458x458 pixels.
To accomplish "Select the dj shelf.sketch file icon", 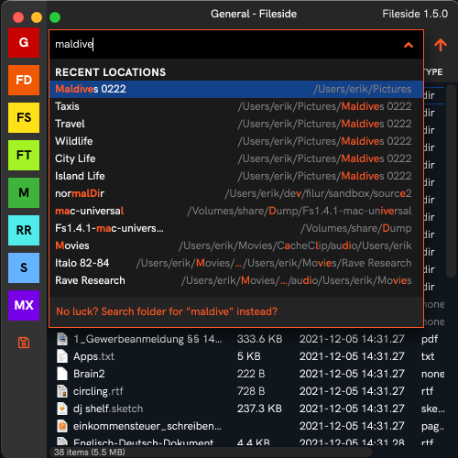I will 62,409.
